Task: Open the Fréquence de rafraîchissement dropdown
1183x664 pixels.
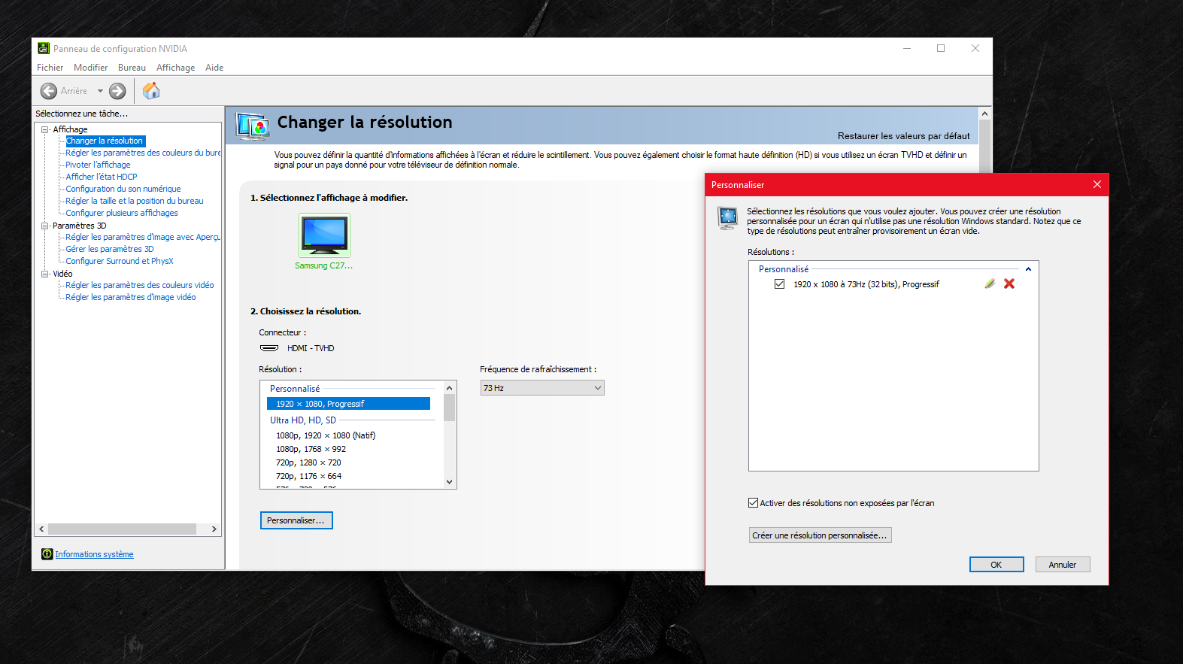Action: coord(542,388)
